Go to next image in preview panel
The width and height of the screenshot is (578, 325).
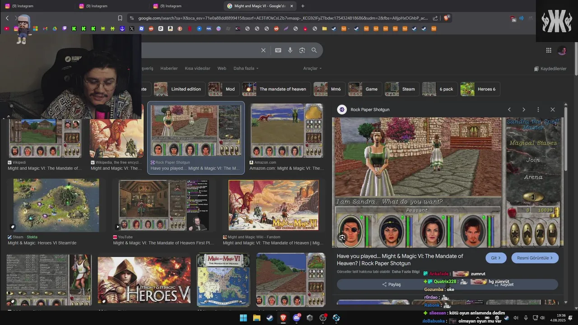(524, 110)
